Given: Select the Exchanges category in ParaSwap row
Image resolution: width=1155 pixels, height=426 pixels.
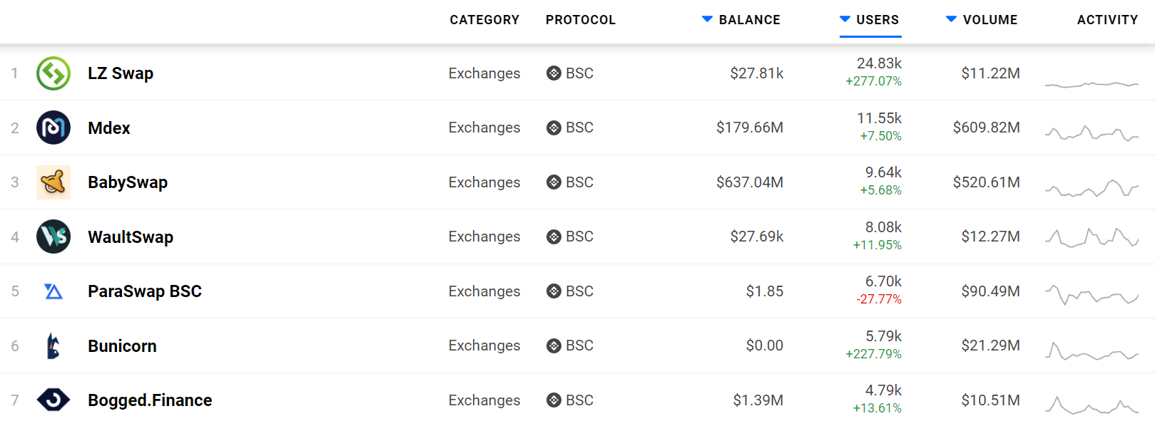Looking at the screenshot, I should pos(484,291).
